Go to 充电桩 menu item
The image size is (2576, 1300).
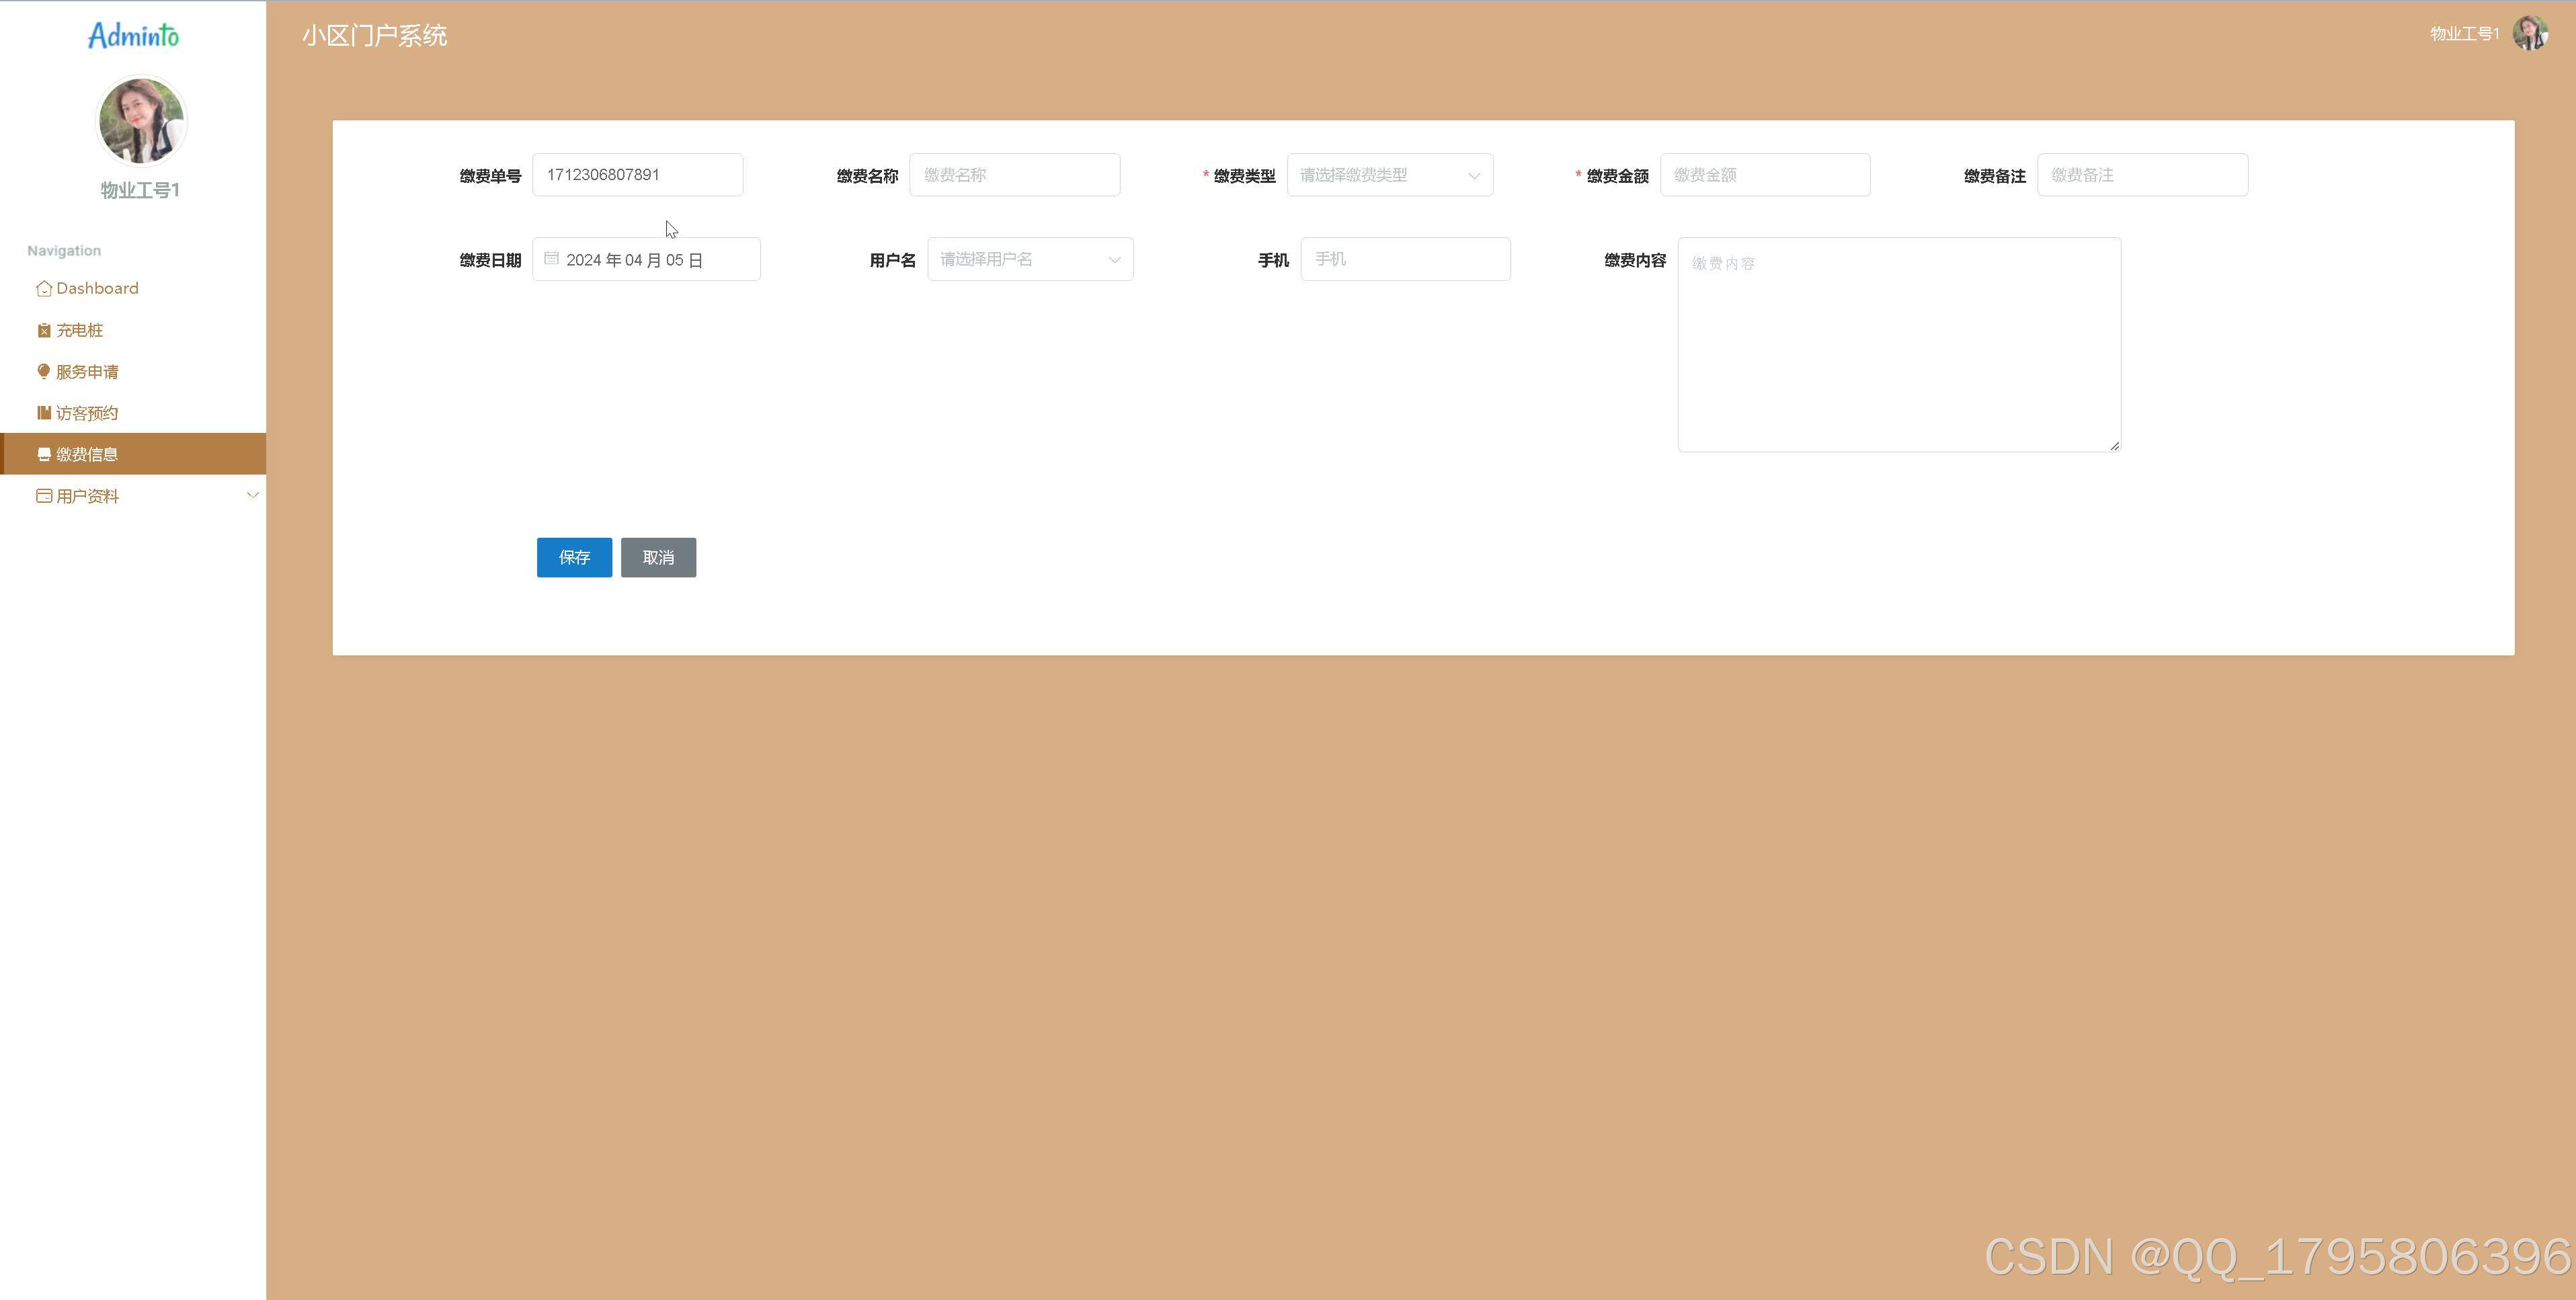click(x=133, y=330)
